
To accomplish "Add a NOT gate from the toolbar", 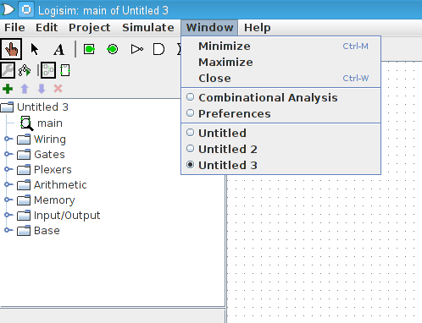I will click(x=137, y=49).
